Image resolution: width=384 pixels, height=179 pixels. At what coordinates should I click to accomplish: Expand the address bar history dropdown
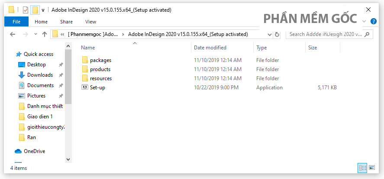pyautogui.click(x=270, y=34)
